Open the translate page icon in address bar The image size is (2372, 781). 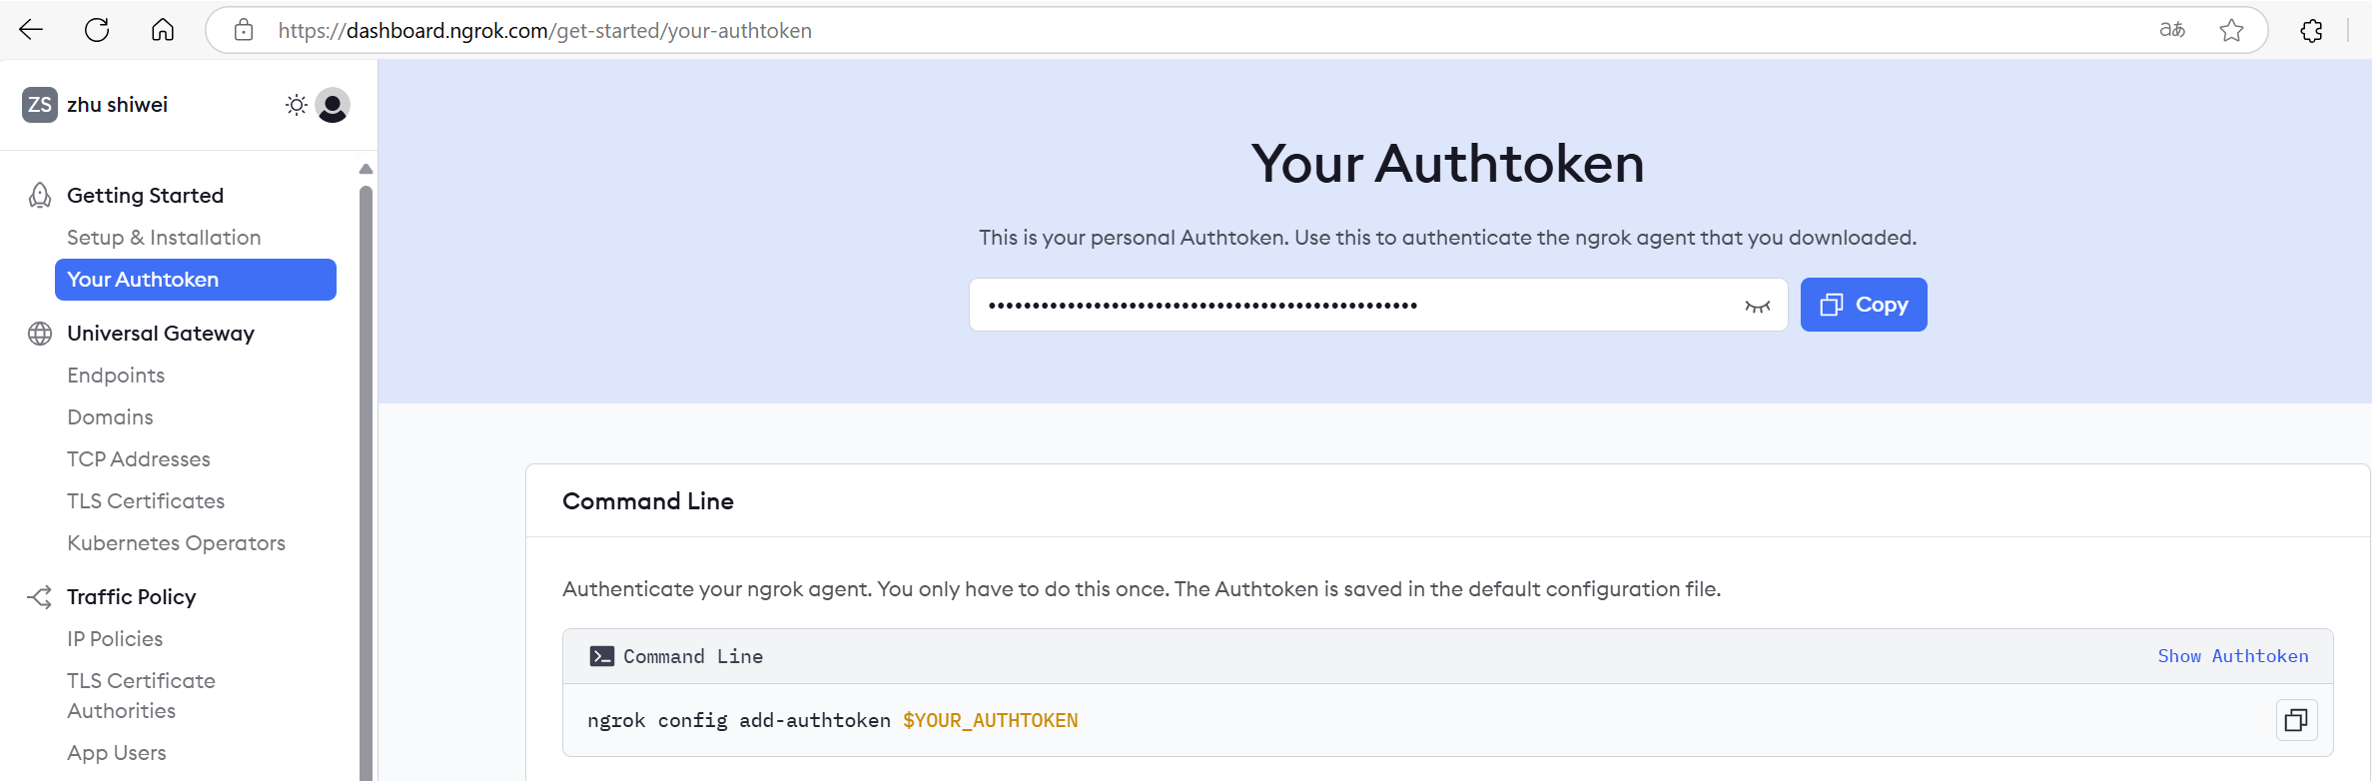2172,30
